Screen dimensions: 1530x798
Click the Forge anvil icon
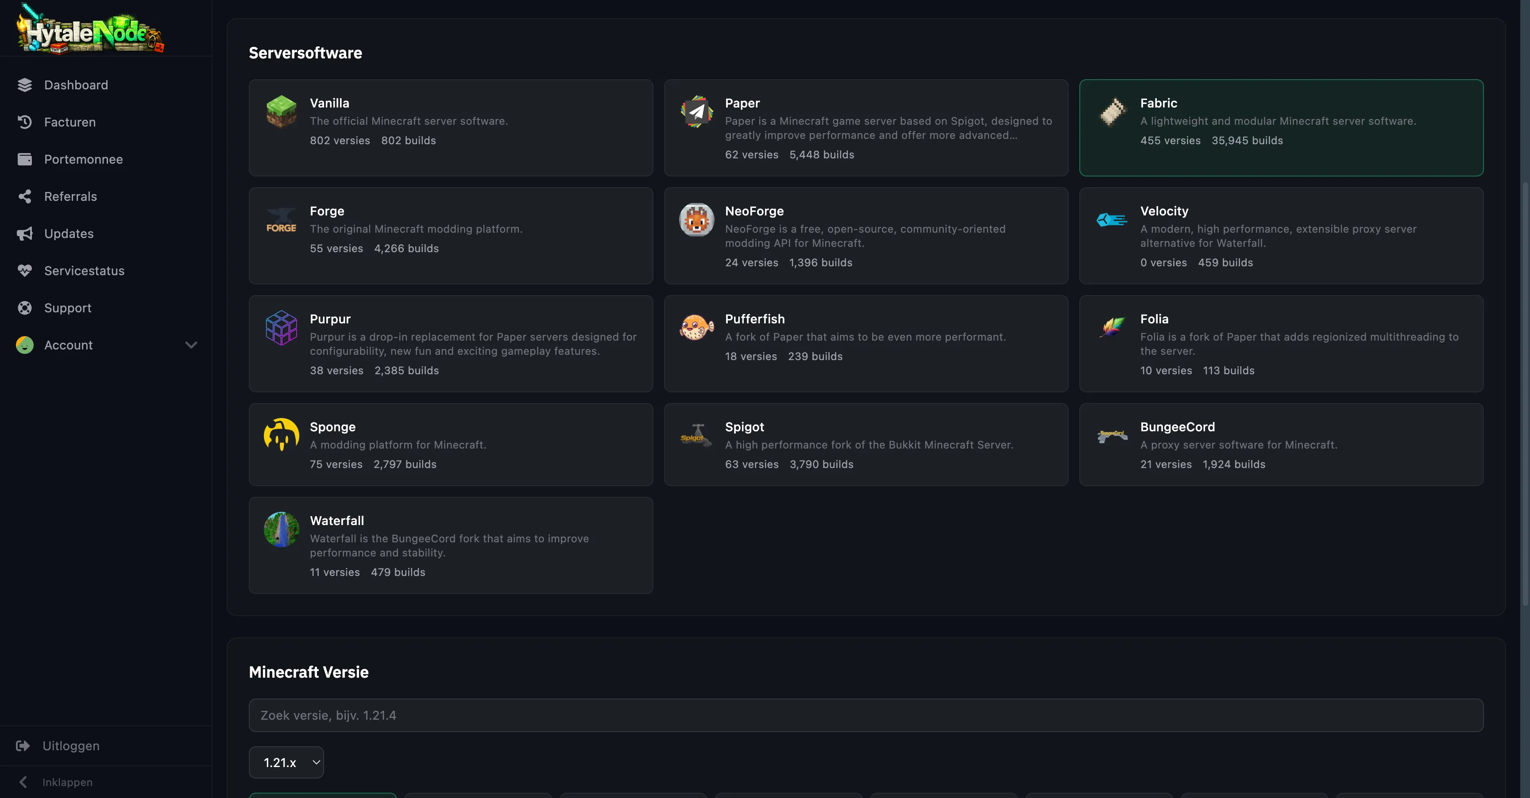pyautogui.click(x=281, y=220)
